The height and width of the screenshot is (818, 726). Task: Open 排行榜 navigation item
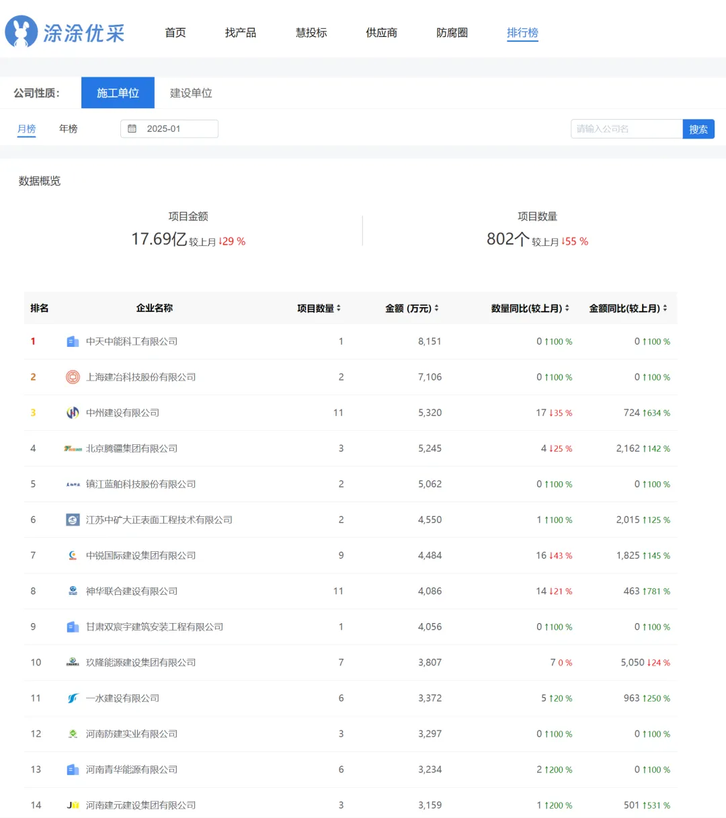(x=522, y=32)
